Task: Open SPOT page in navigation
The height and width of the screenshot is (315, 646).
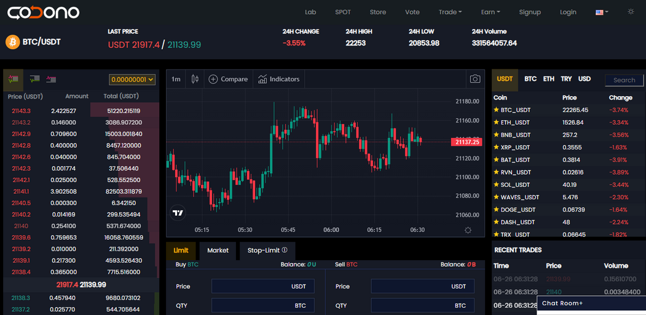Action: click(343, 12)
